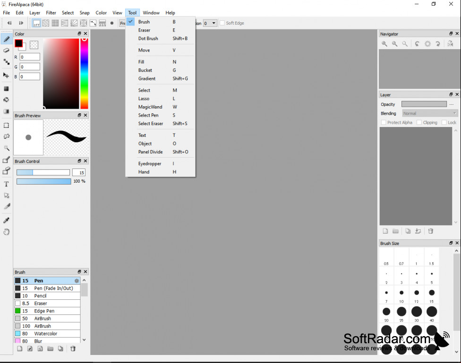
Task: Click the rainbow hue slider bar
Action: click(85, 74)
